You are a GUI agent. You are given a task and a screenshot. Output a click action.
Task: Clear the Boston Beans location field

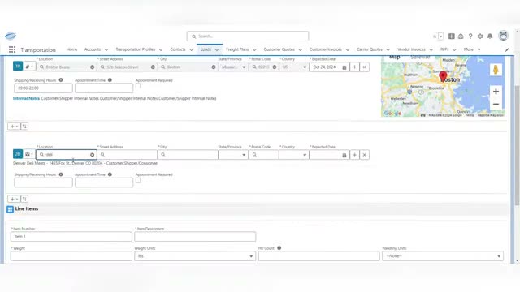tap(92, 67)
